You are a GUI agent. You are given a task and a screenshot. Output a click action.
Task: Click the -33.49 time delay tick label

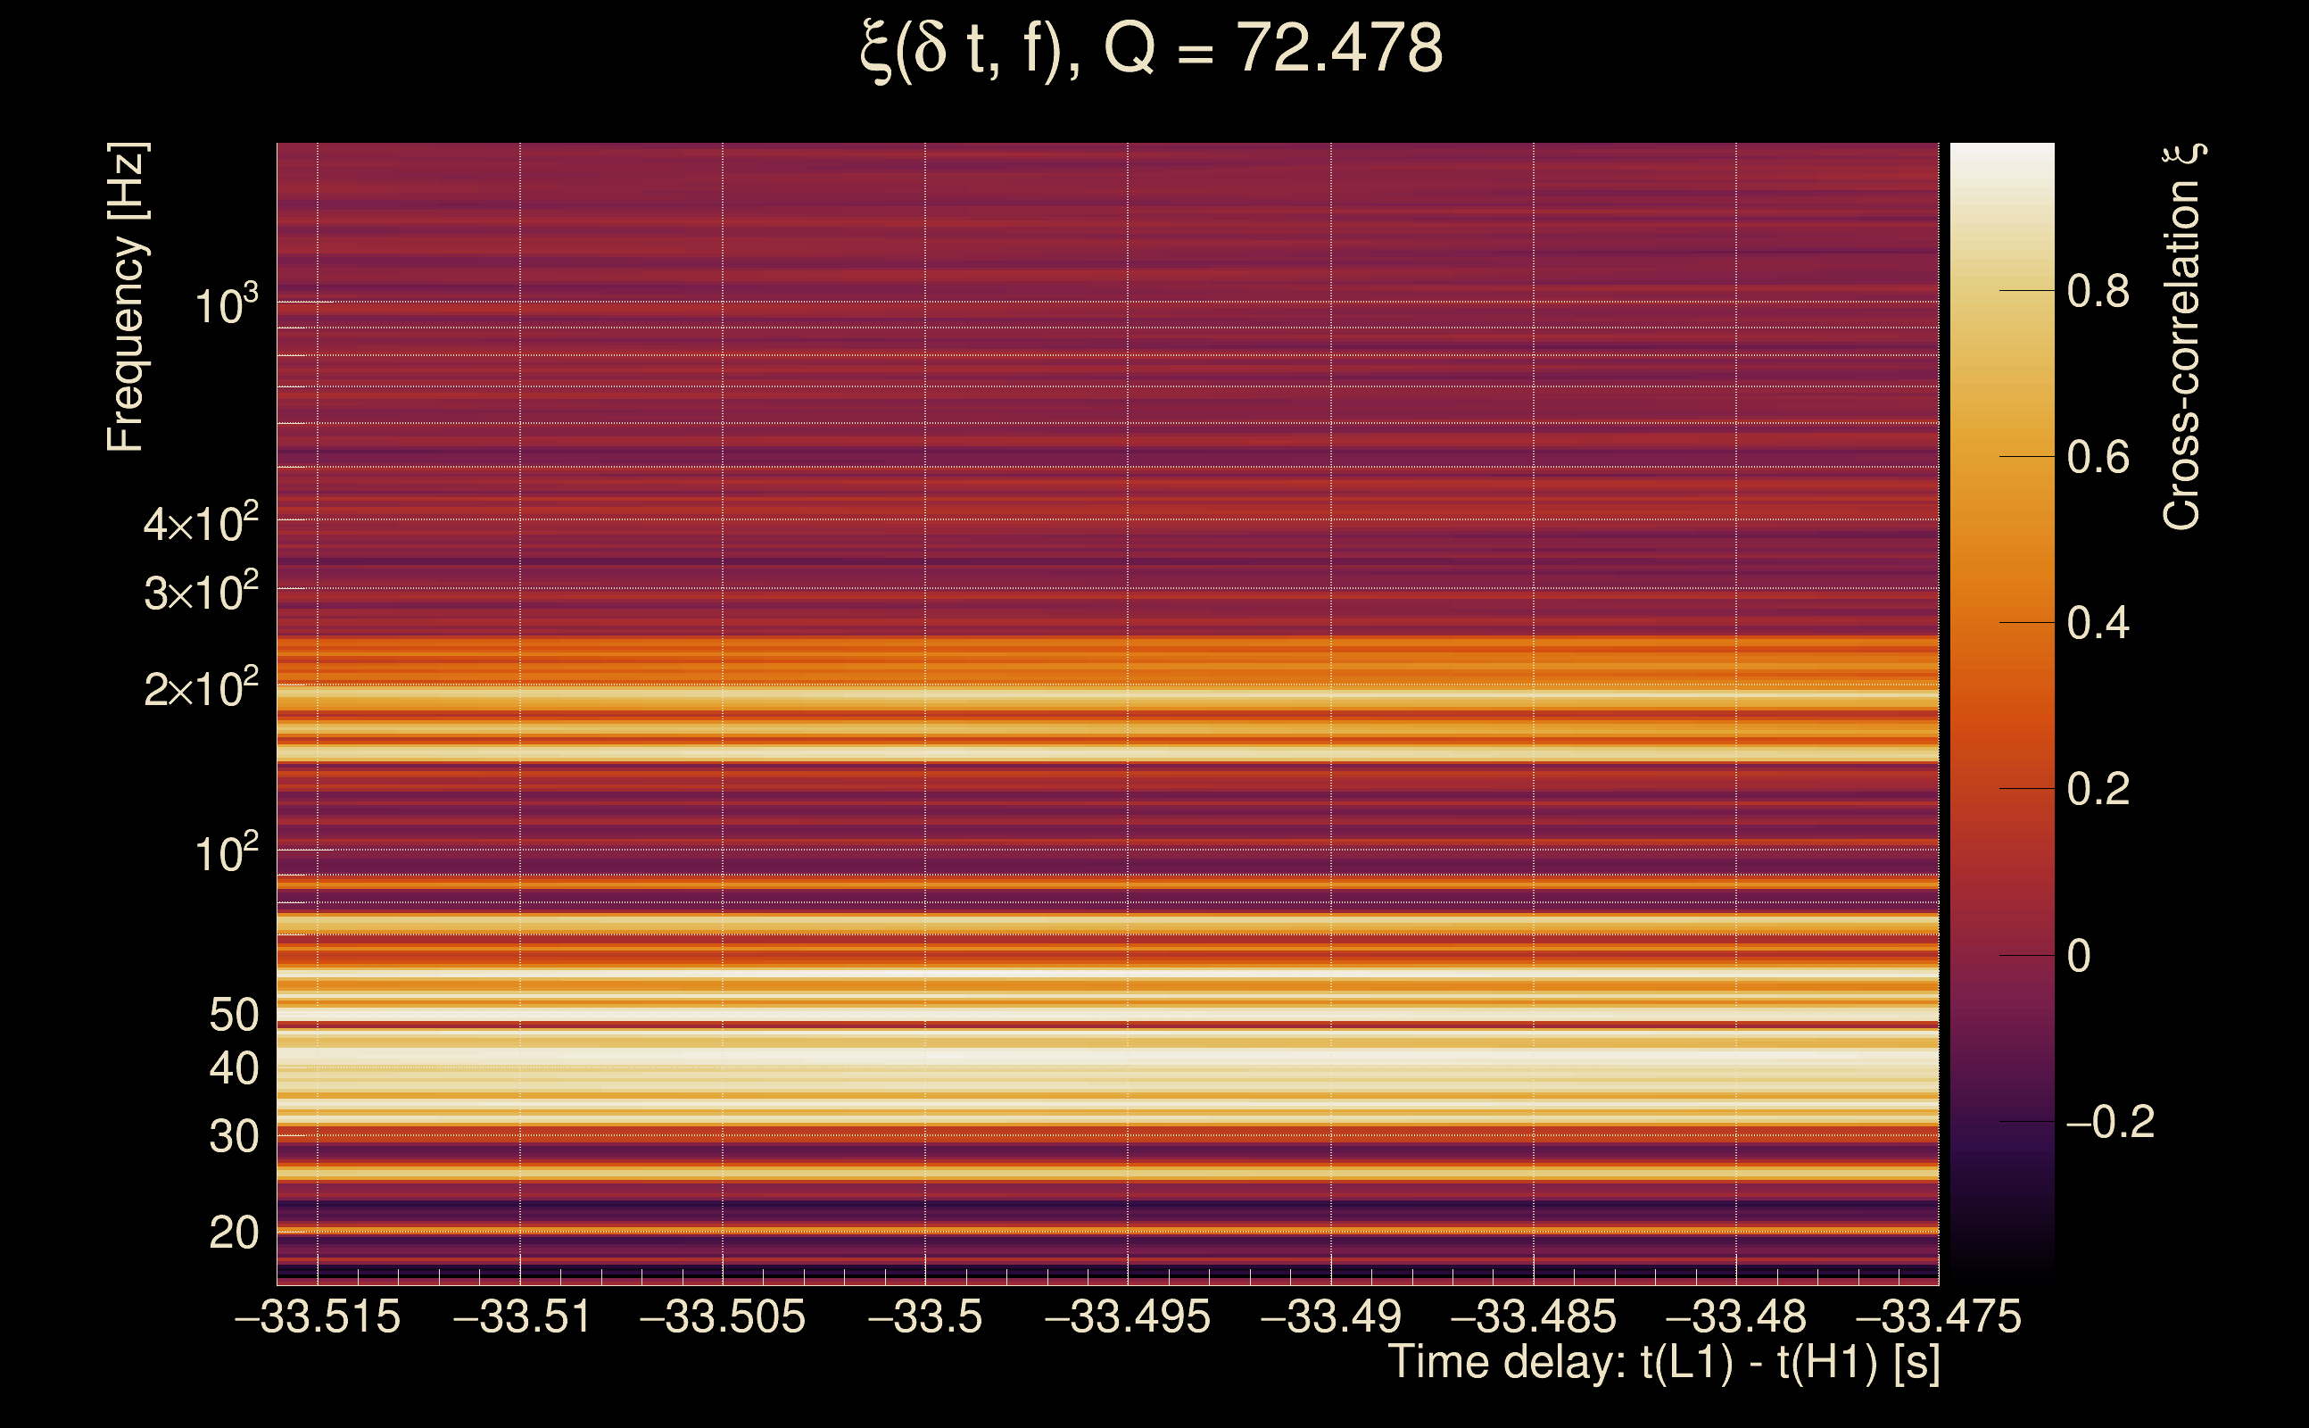pos(1331,1316)
